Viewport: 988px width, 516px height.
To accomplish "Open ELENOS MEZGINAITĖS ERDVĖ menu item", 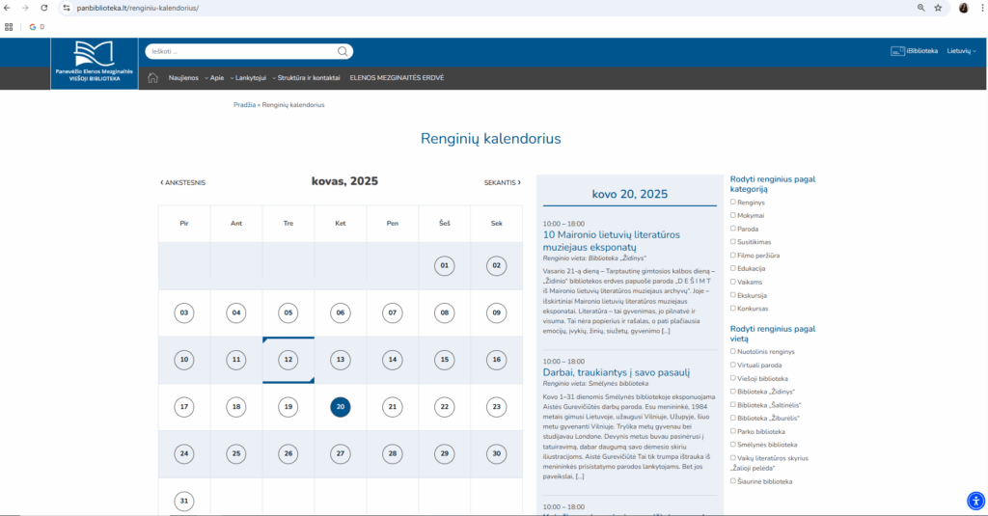I will tap(397, 78).
